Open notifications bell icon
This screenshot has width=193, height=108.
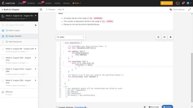pos(183,3)
